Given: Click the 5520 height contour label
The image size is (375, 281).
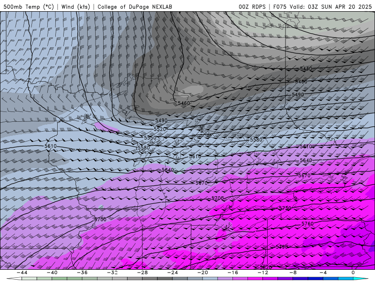Looking at the screenshot, I should pos(160,129).
